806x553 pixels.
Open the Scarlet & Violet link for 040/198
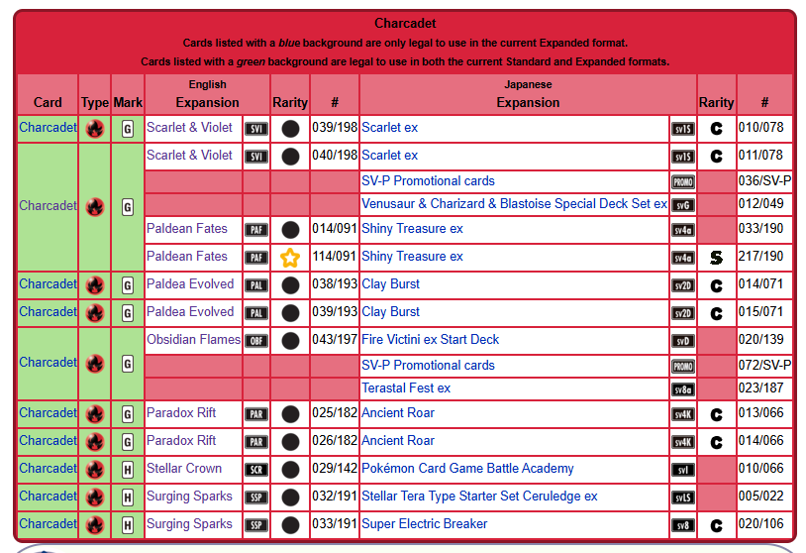(189, 155)
